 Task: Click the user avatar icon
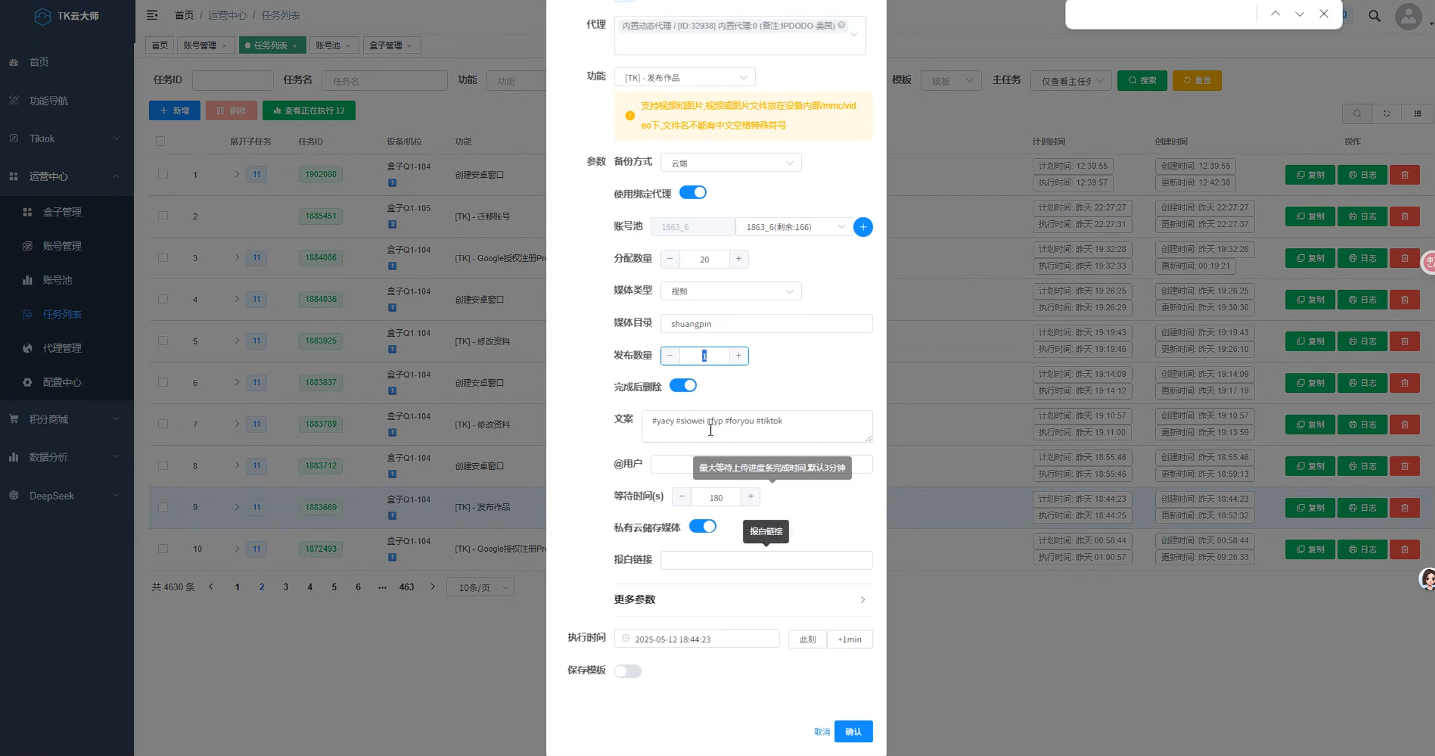pyautogui.click(x=1408, y=16)
